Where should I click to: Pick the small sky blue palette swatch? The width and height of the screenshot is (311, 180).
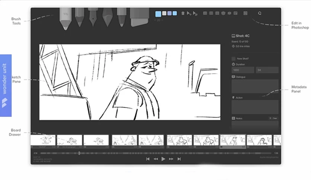(x=175, y=13)
